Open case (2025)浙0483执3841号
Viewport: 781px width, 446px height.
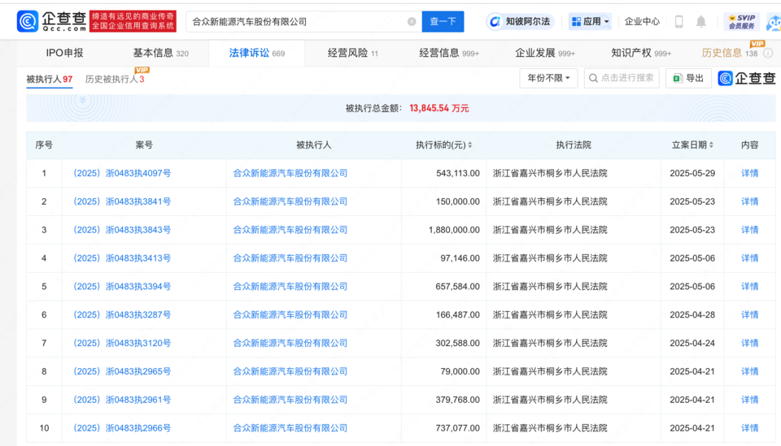pyautogui.click(x=122, y=201)
